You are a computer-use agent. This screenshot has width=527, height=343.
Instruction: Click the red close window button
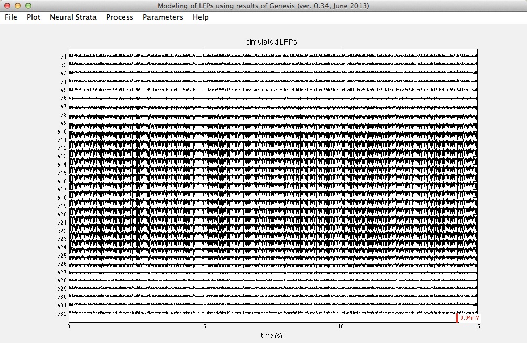[7, 6]
